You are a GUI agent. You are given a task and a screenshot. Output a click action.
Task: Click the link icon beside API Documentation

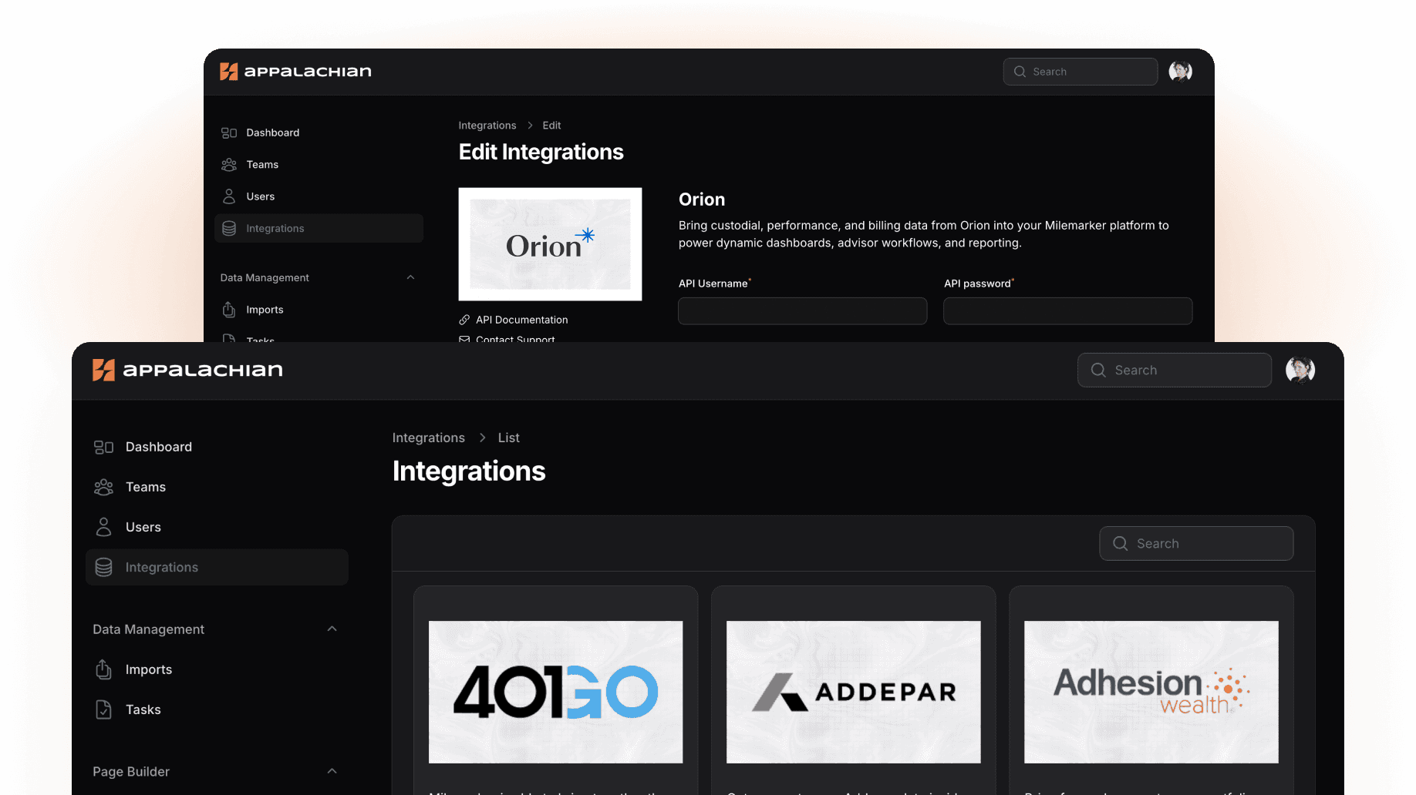point(464,320)
